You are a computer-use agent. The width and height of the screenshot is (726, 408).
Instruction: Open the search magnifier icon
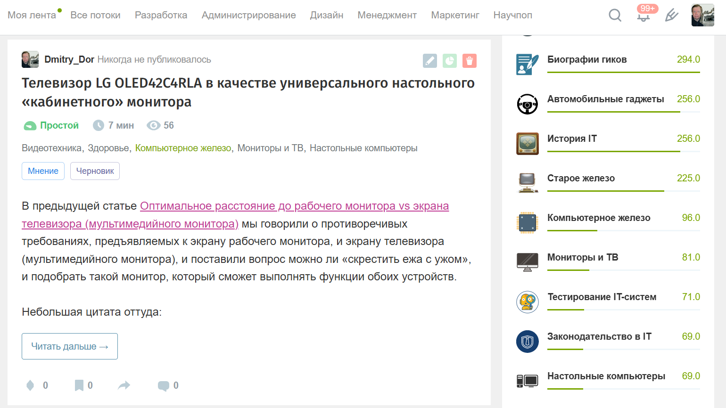coord(615,15)
